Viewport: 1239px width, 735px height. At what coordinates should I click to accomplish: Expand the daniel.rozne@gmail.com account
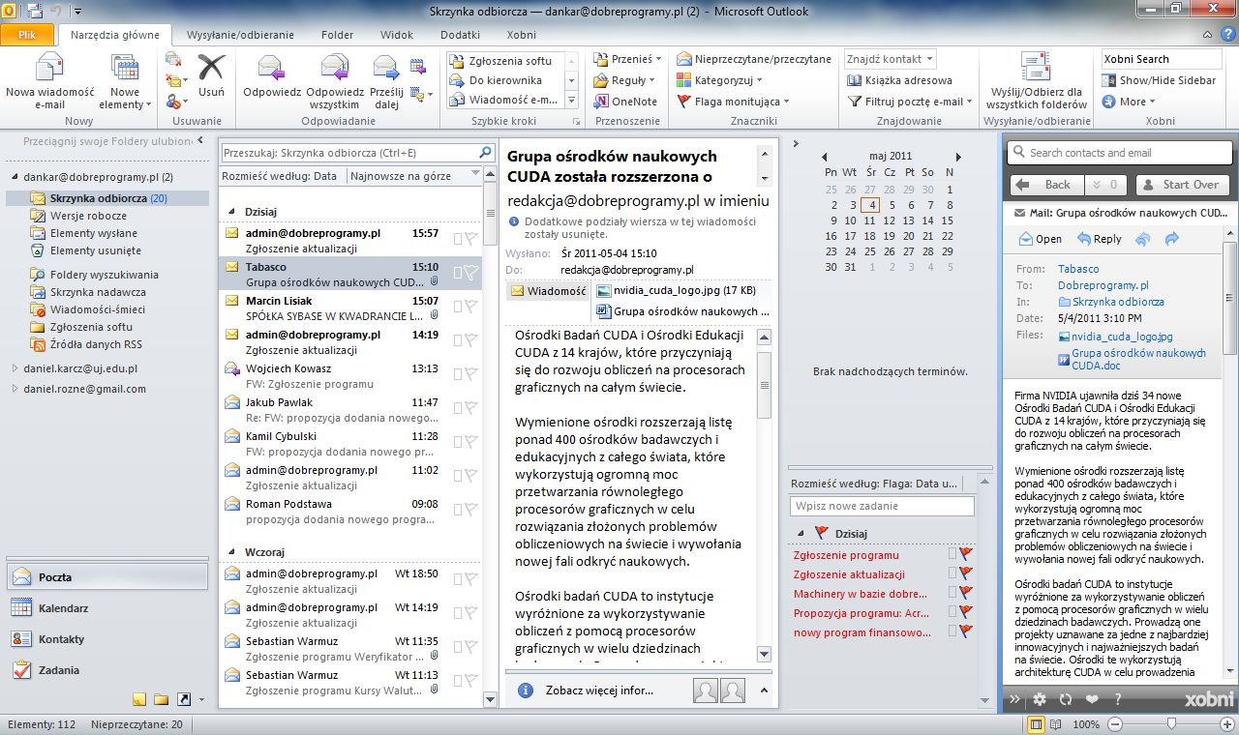15,389
